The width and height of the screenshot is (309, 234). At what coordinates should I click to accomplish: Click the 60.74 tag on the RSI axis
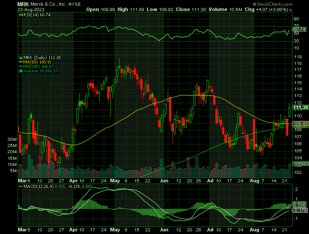click(x=299, y=30)
